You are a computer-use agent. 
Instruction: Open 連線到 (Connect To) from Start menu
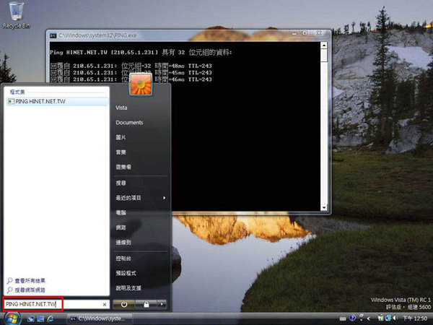click(x=123, y=243)
